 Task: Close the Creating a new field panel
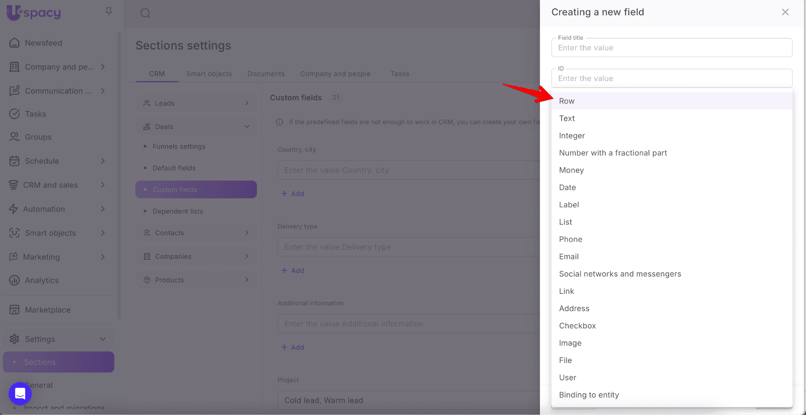coord(785,12)
